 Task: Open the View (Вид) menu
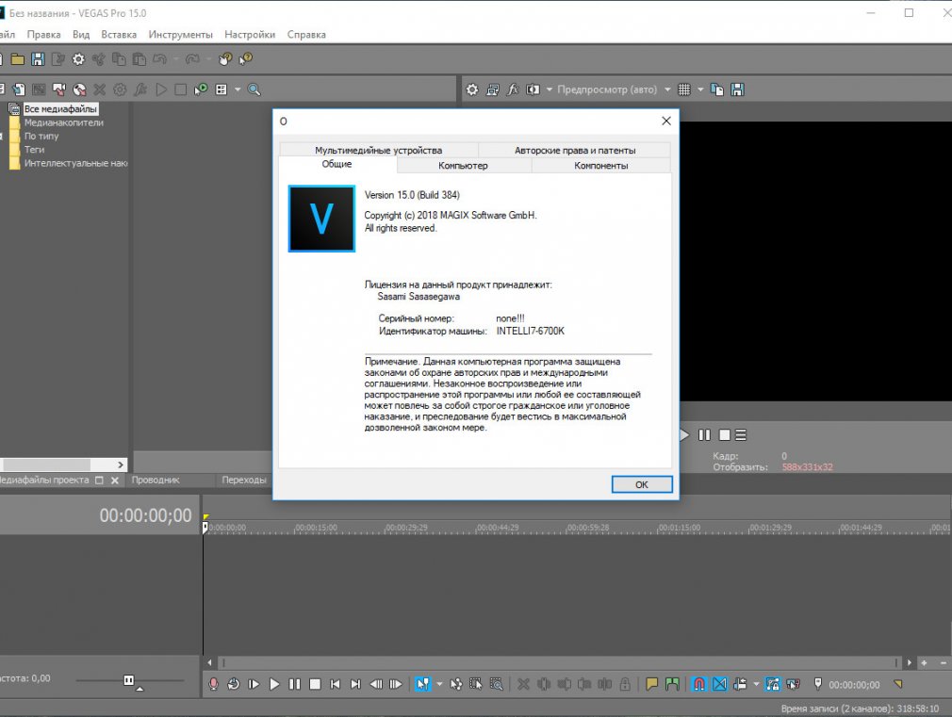pos(81,35)
